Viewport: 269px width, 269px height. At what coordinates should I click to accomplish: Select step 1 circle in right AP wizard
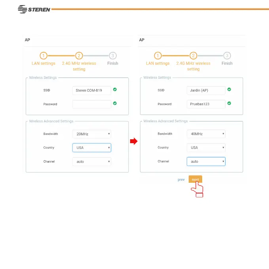(158, 56)
